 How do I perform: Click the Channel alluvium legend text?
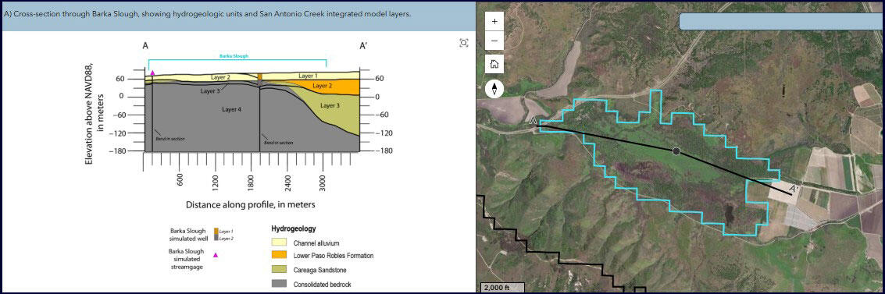tap(316, 243)
